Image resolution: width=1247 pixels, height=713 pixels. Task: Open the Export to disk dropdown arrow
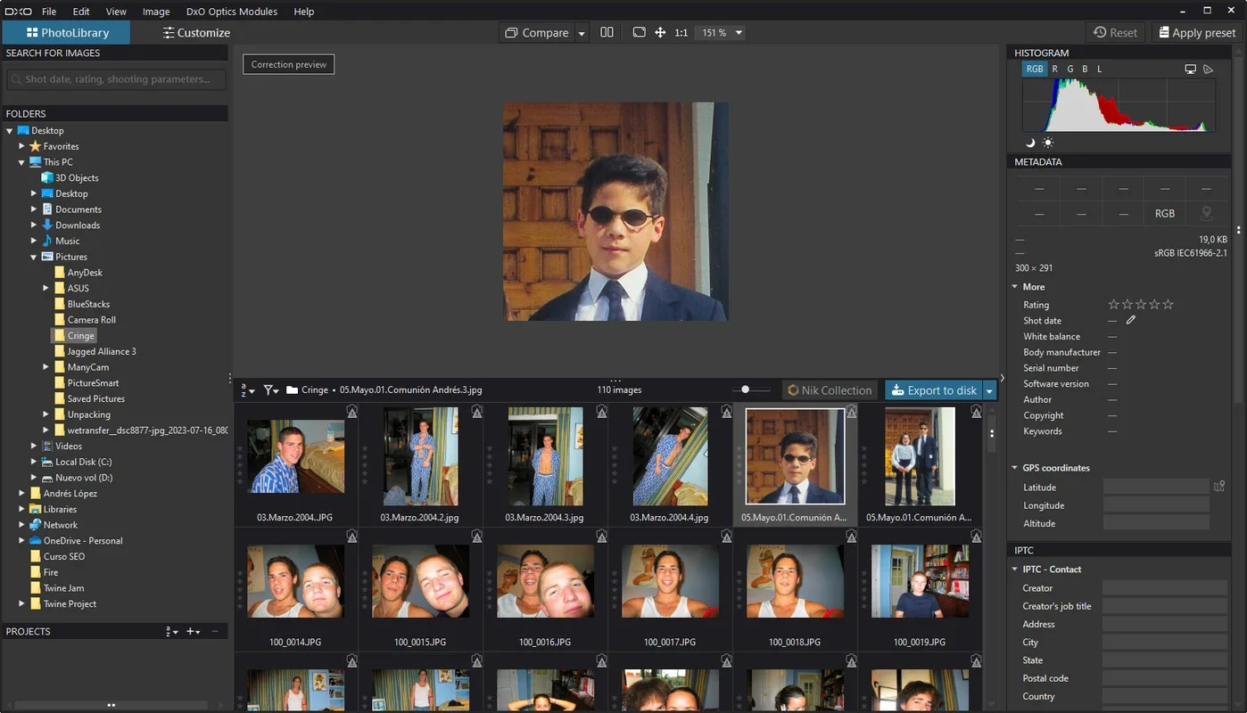(x=989, y=390)
